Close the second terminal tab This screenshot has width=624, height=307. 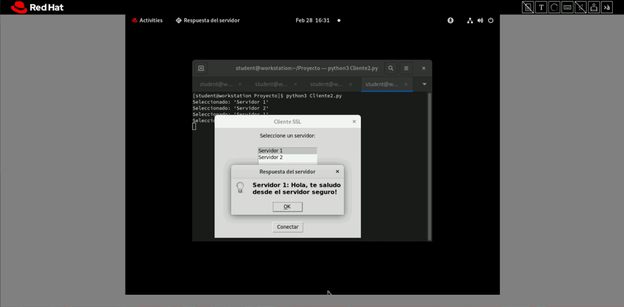pyautogui.click(x=295, y=84)
